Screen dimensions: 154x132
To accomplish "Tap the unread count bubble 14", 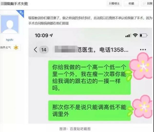I will click(44, 50).
